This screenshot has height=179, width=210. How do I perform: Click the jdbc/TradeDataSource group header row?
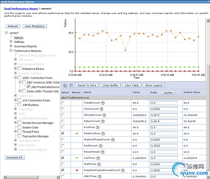tap(133, 98)
